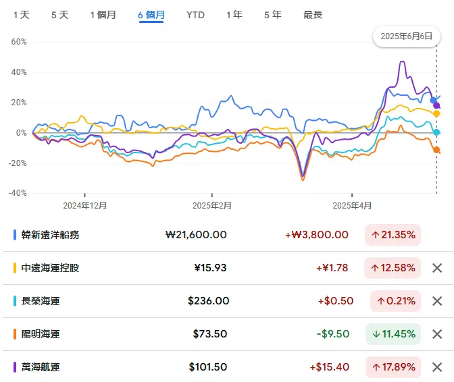The image size is (454, 382).
Task: Click the ₩21,600.00 price value
Action: (196, 235)
